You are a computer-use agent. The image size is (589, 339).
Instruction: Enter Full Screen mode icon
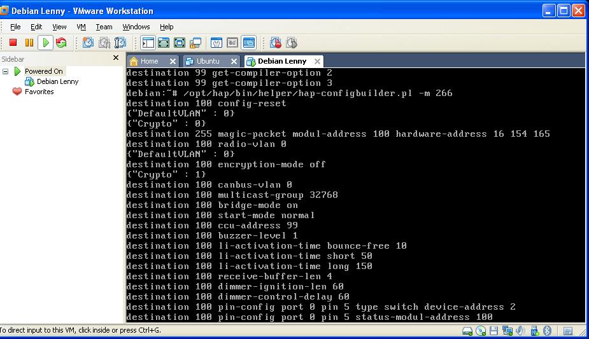[x=179, y=43]
